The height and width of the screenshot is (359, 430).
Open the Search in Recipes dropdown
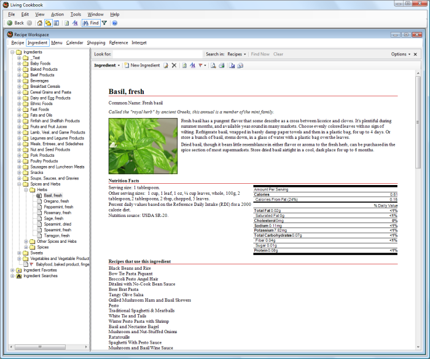click(237, 54)
